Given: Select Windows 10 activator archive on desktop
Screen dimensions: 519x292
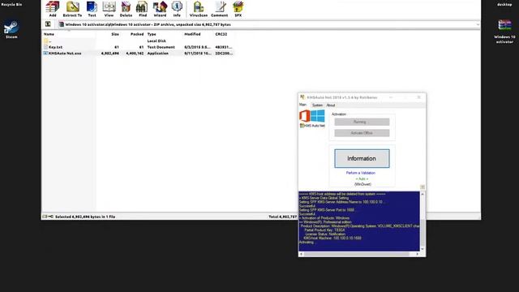Looking at the screenshot, I should coord(504,32).
